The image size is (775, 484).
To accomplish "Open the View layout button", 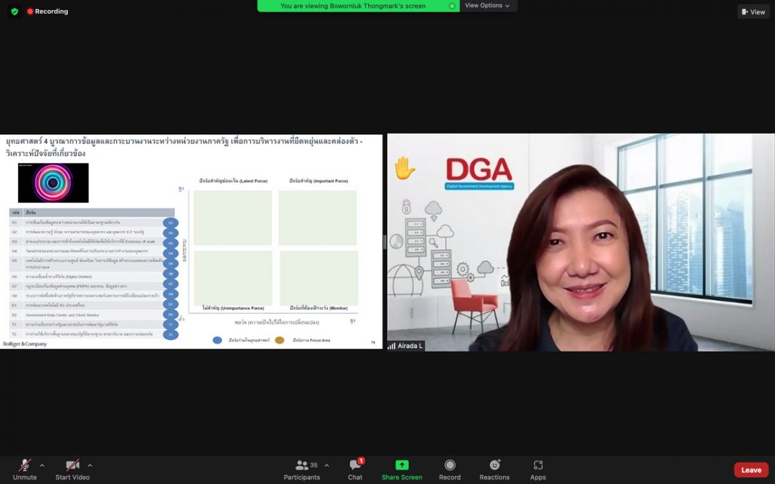I will (x=754, y=12).
